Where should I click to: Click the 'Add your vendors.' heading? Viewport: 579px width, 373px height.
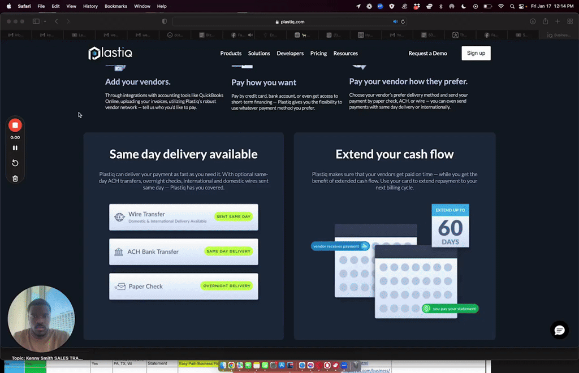tap(138, 82)
